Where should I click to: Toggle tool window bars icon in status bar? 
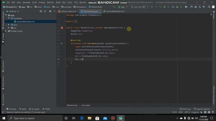[x=3, y=112]
